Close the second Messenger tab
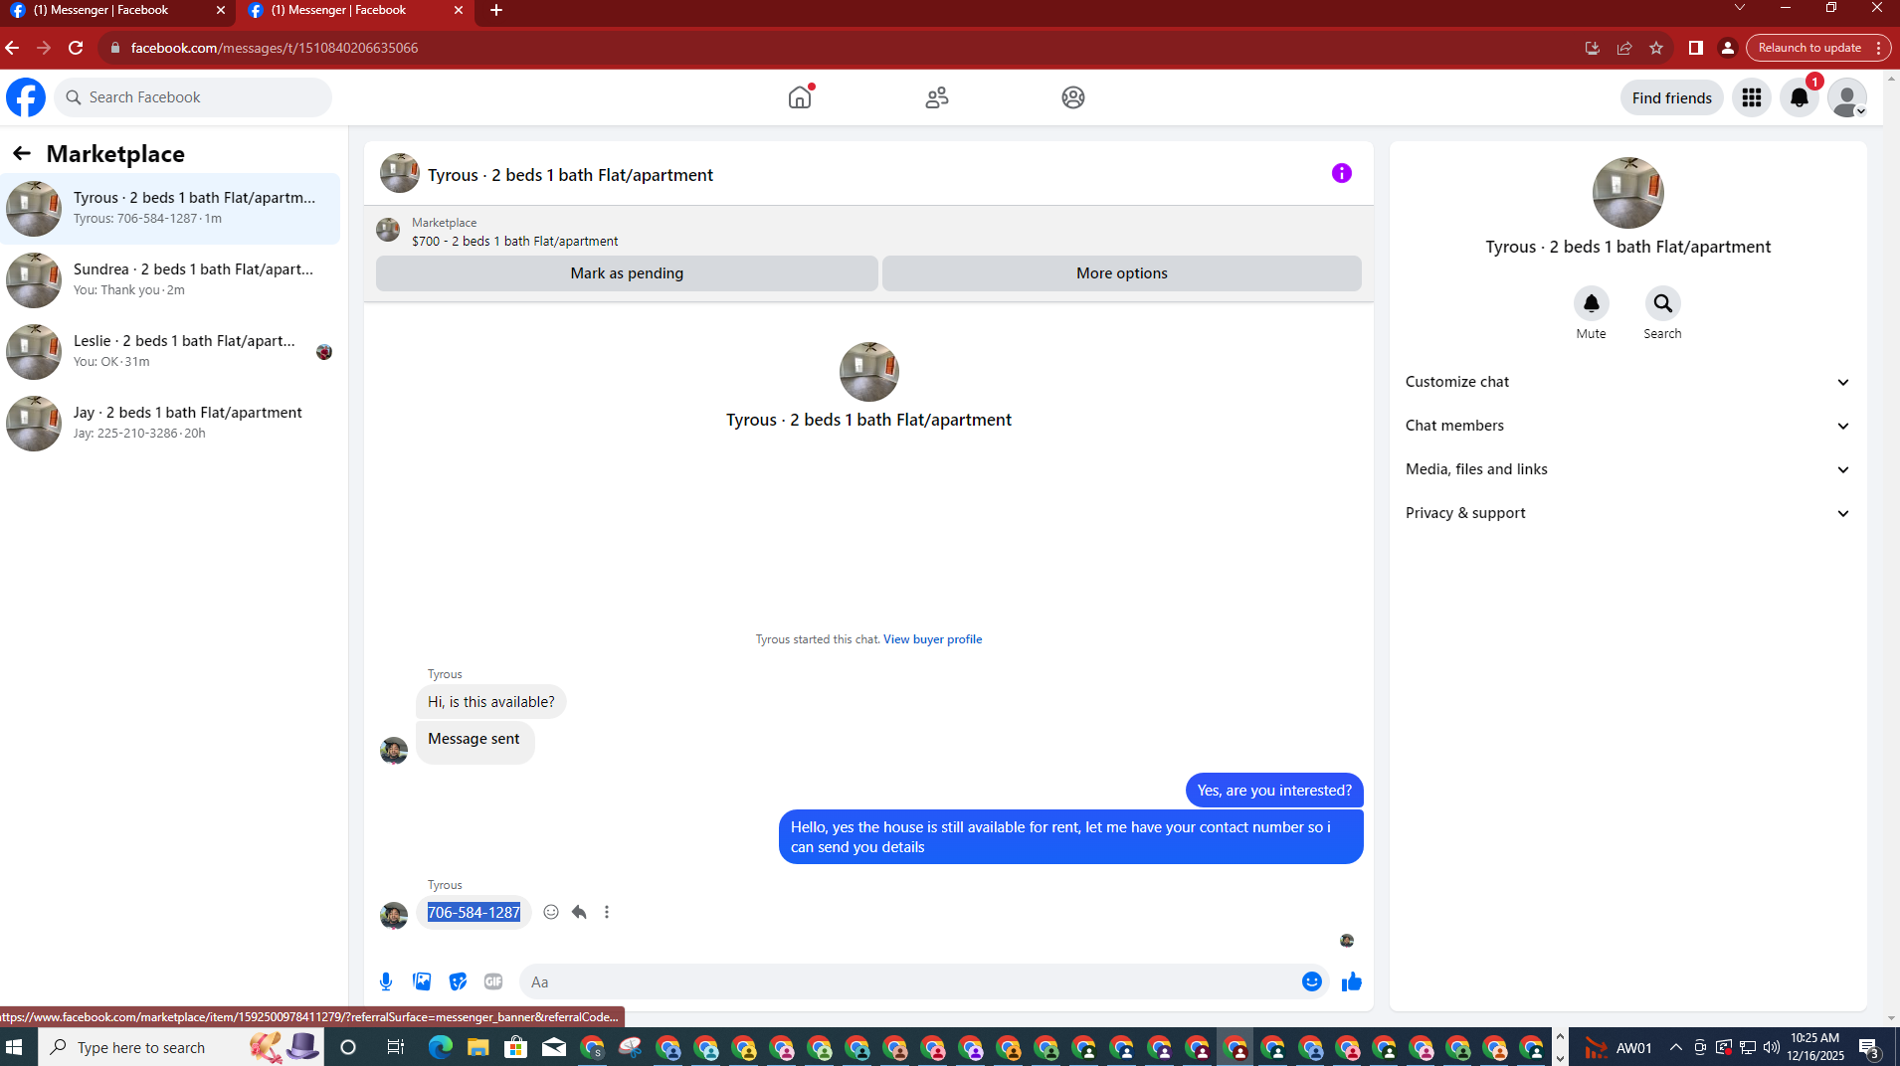 [x=459, y=10]
